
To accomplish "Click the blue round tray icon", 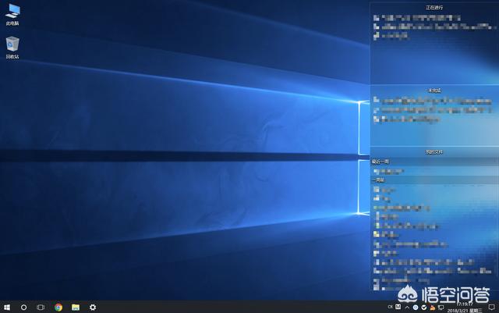I will (416, 308).
